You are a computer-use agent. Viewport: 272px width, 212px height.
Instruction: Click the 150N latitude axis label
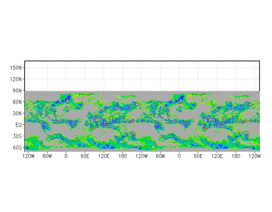16,68
